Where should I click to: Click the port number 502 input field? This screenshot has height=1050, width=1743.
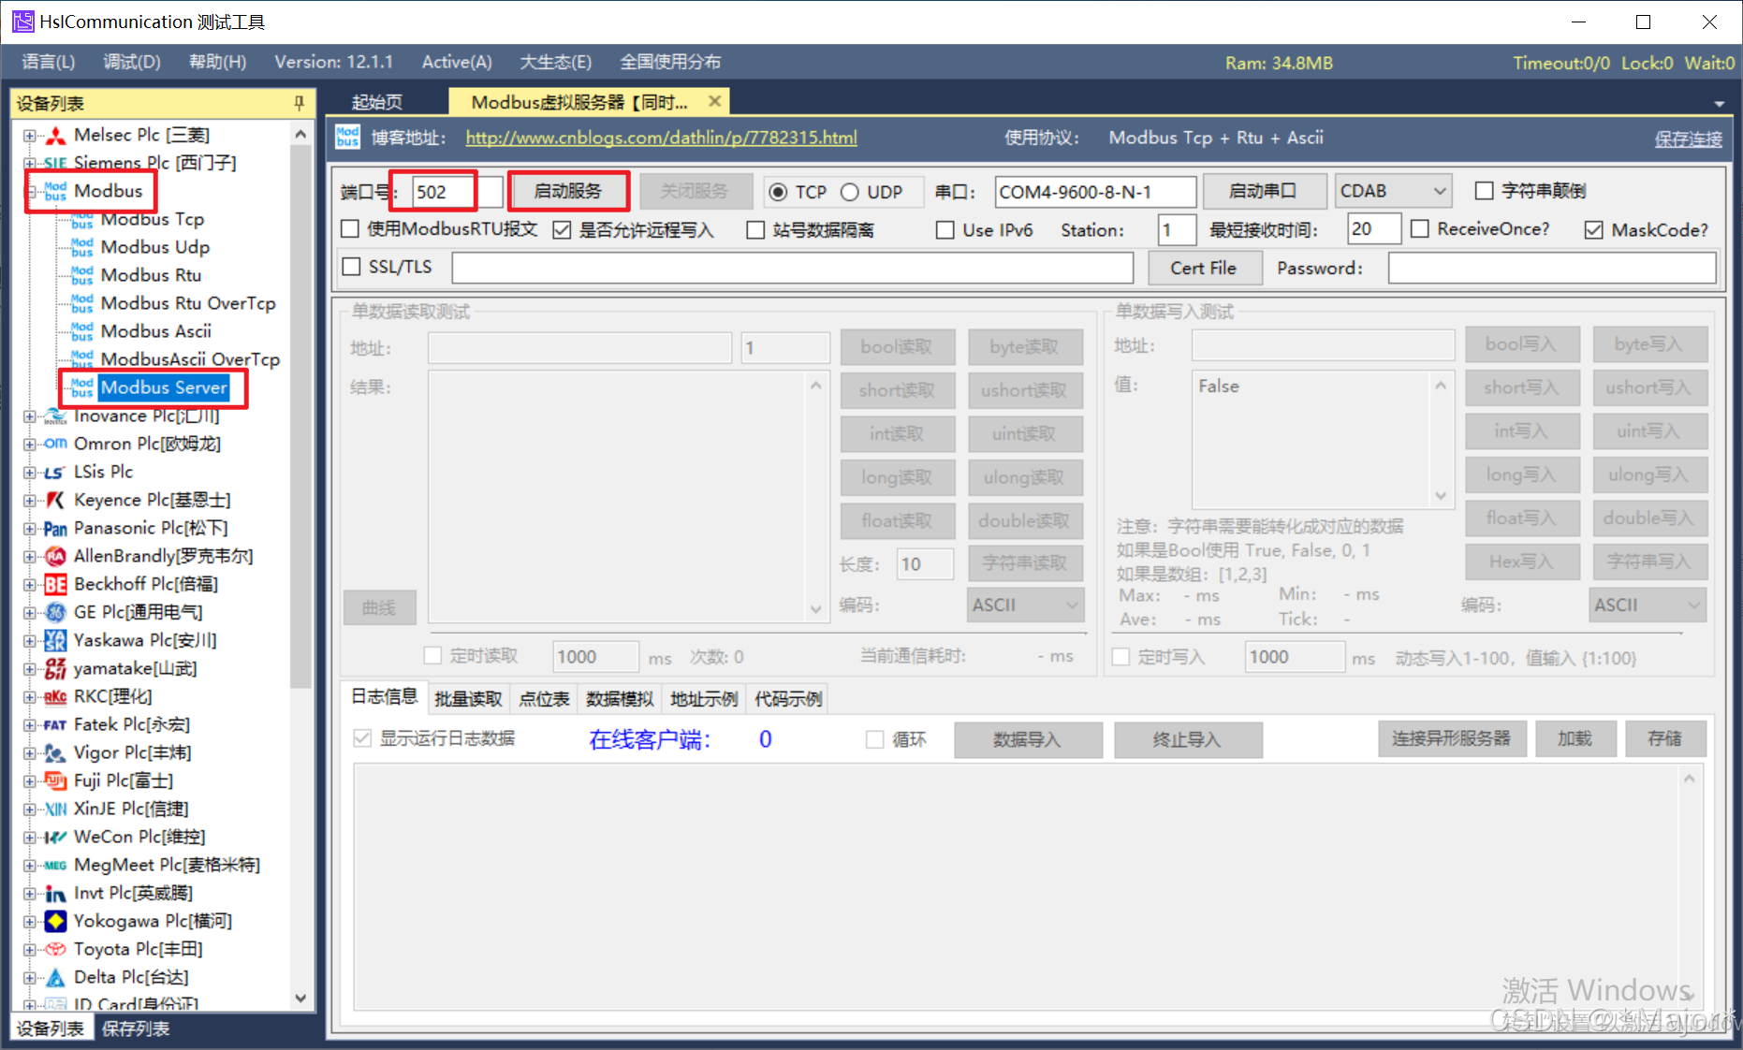coord(443,190)
